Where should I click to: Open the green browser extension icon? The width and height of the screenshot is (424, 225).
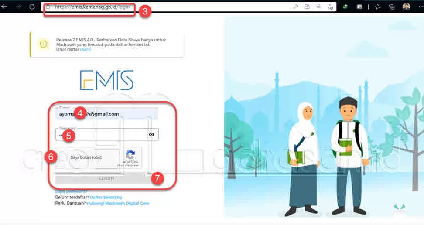click(346, 6)
